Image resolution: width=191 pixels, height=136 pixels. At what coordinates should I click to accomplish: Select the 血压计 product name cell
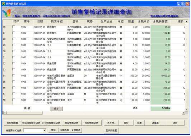point(75,77)
